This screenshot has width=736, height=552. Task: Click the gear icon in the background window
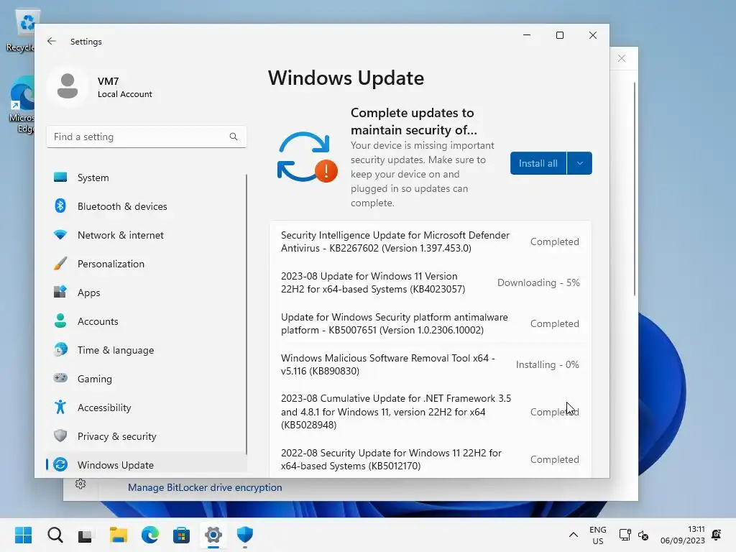click(80, 484)
